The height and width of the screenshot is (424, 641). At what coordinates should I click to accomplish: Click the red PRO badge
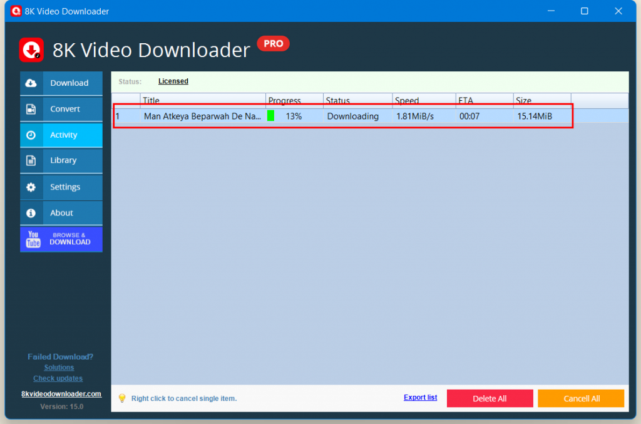[273, 44]
